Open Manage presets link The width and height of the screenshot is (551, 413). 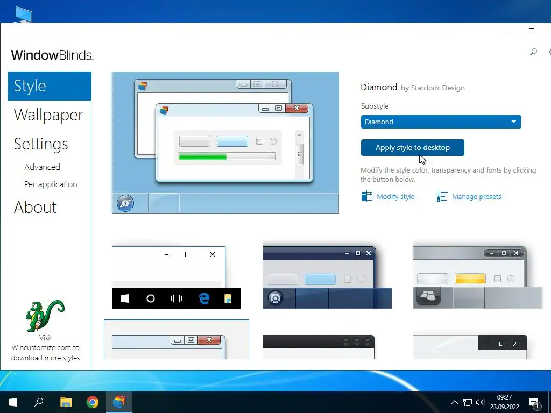point(476,197)
